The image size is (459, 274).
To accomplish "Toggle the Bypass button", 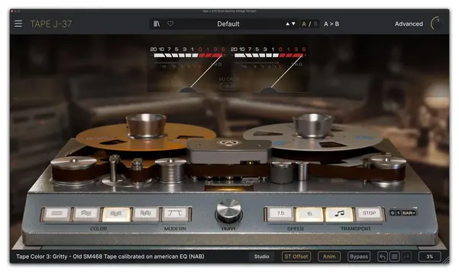I will pyautogui.click(x=359, y=256).
